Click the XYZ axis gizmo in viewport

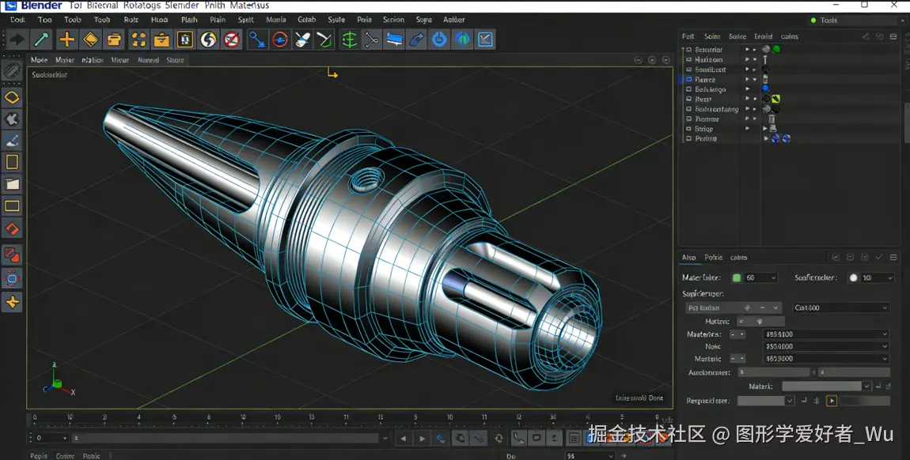click(x=59, y=379)
